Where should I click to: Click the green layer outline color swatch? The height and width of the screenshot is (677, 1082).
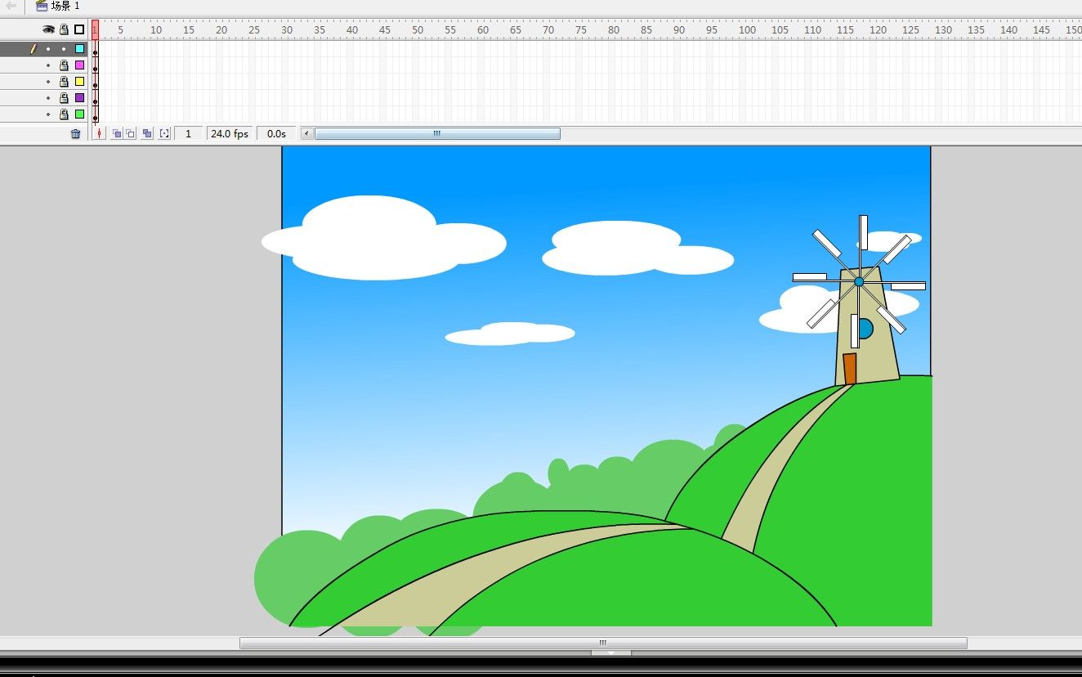[x=79, y=114]
